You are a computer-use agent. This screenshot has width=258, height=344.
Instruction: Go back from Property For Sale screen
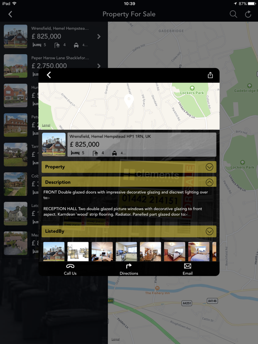10,14
